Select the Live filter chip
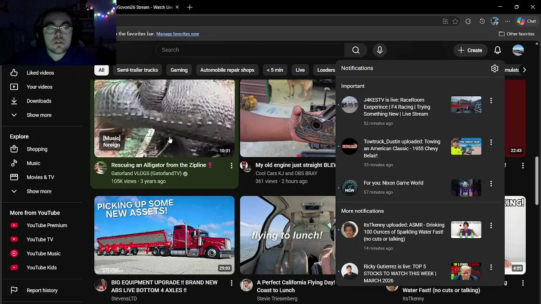 tap(300, 70)
